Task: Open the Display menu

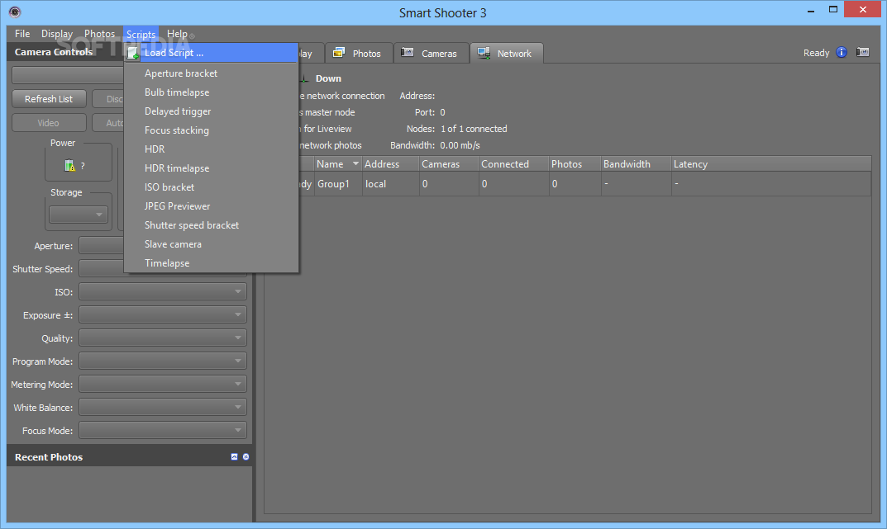Action: [x=56, y=34]
